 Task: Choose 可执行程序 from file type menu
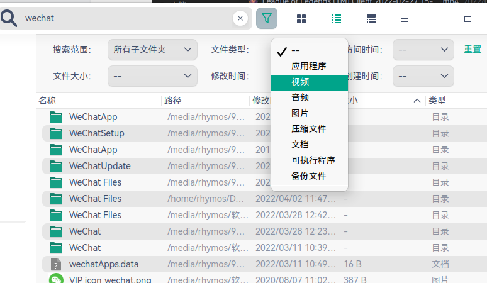tap(310, 160)
